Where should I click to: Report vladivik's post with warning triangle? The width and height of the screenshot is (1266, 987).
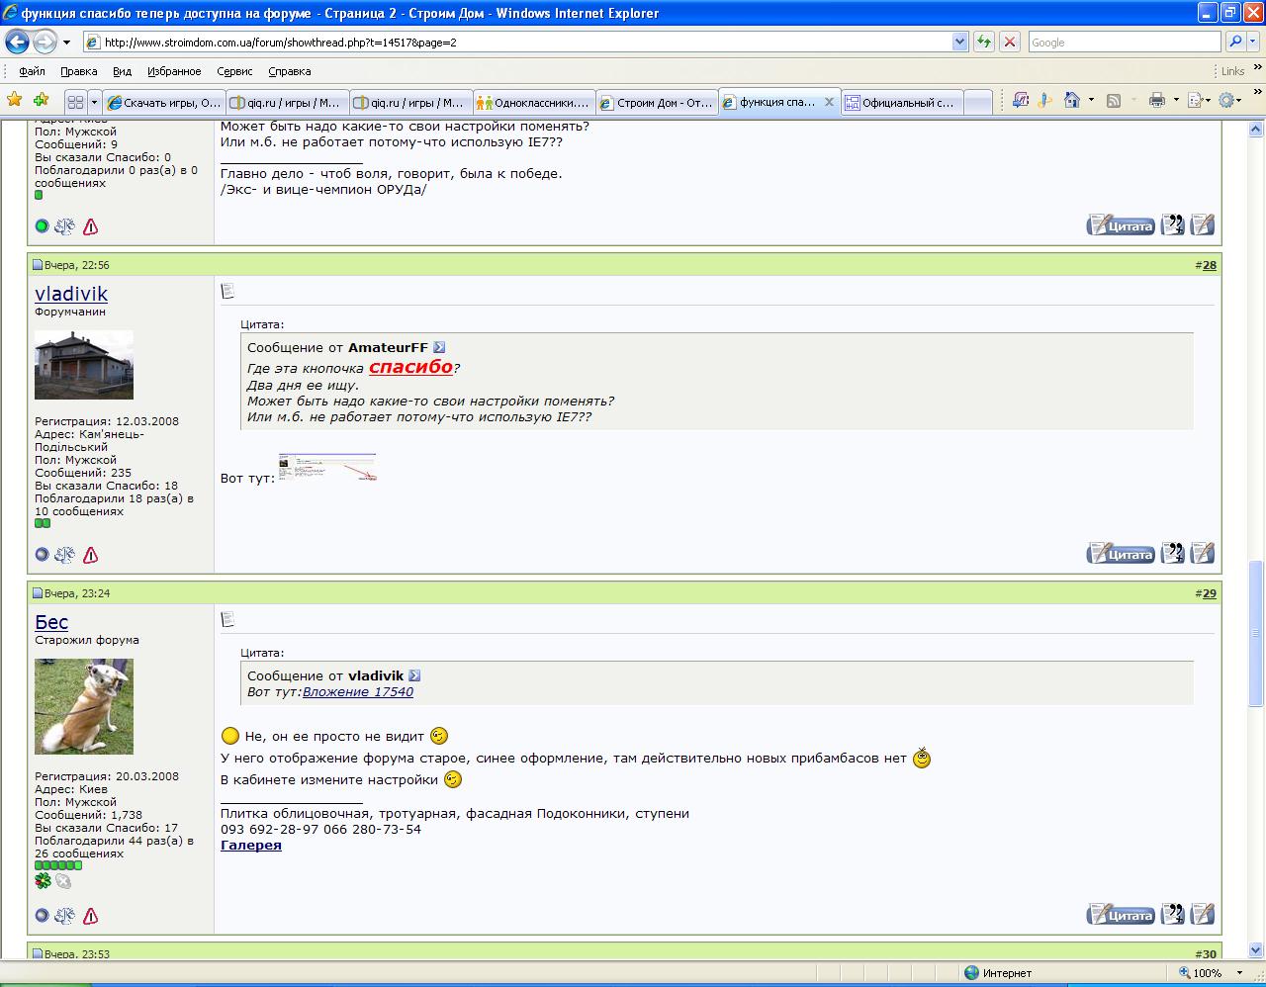(90, 555)
